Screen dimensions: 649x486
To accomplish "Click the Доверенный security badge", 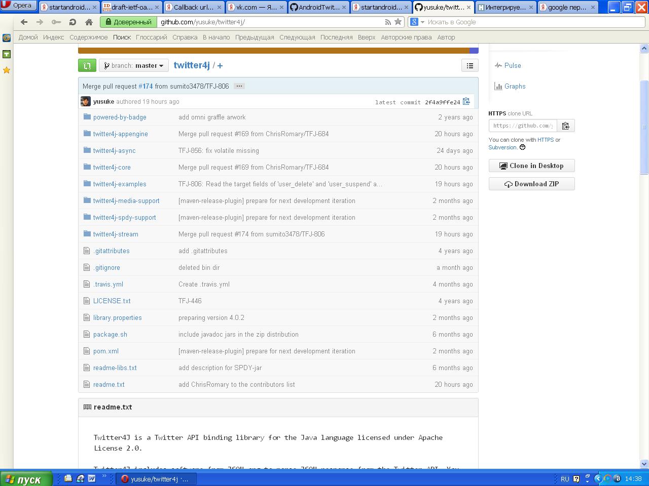I will pos(128,22).
